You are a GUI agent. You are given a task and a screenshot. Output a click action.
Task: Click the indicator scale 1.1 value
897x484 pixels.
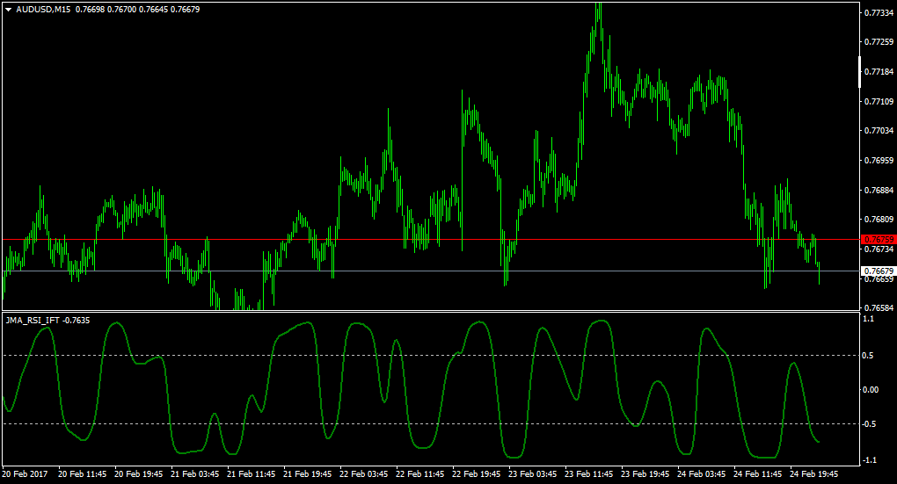pyautogui.click(x=868, y=319)
